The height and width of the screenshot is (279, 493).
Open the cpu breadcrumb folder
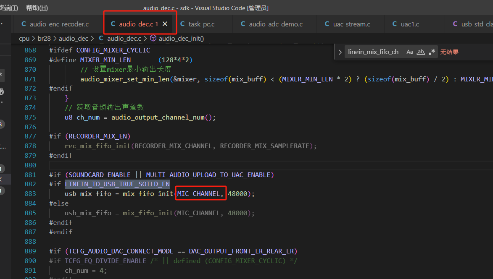pyautogui.click(x=24, y=38)
